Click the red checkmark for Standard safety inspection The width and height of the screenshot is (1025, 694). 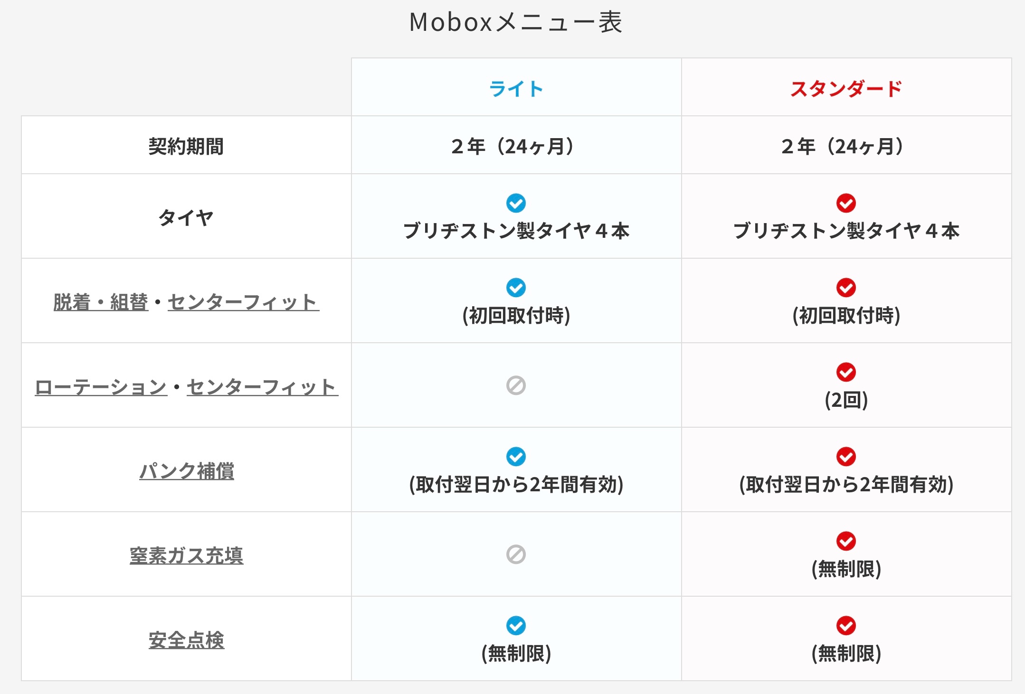(846, 626)
